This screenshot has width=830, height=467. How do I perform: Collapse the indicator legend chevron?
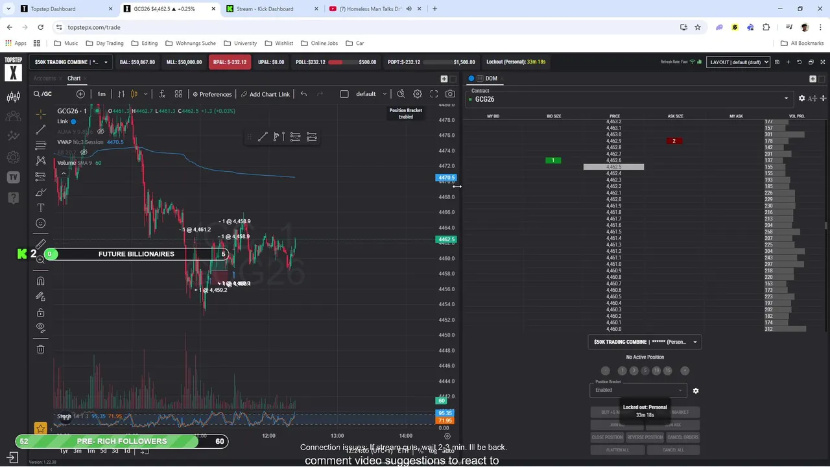[64, 173]
